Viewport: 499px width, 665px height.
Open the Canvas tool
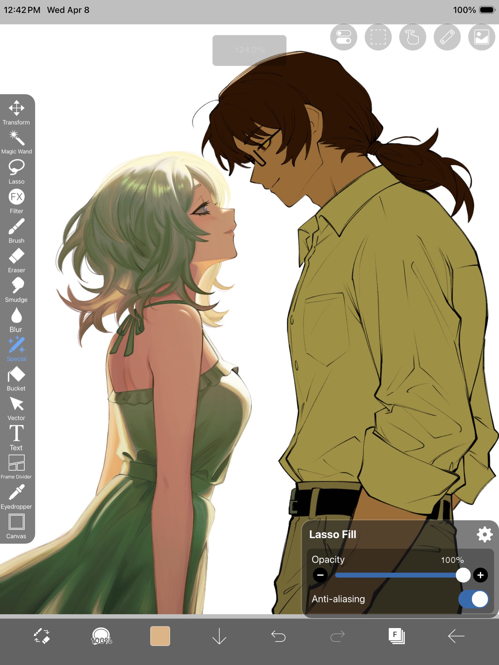coord(16,527)
